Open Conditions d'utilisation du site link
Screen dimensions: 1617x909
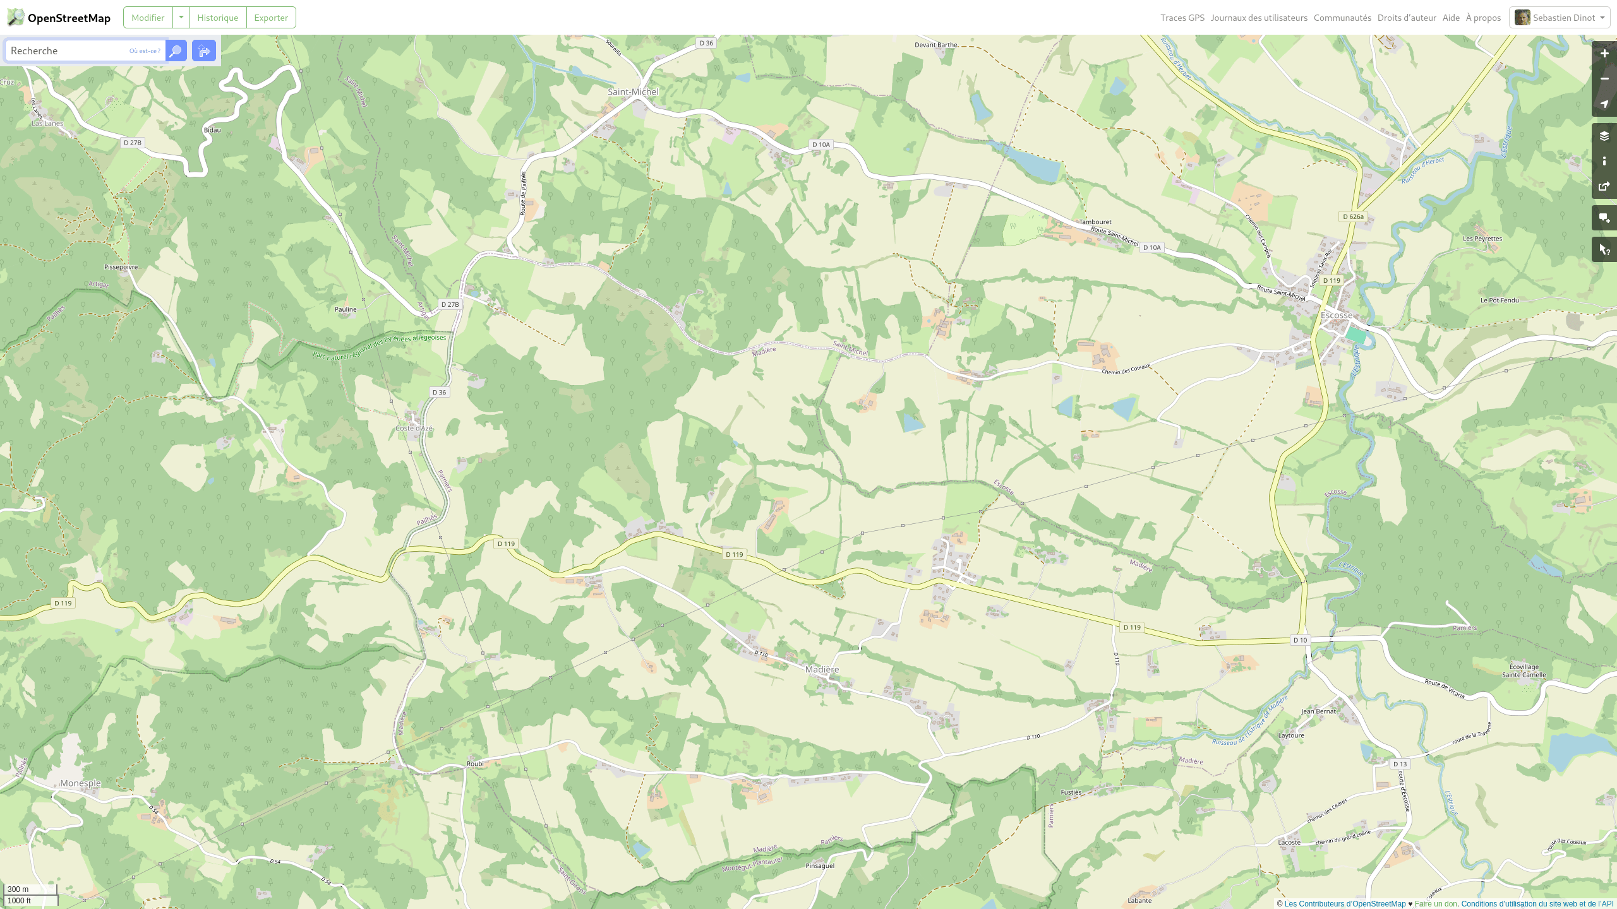1537,904
